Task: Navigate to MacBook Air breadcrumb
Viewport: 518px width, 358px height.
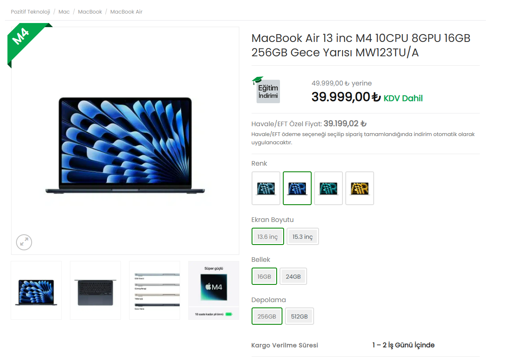Action: coord(126,12)
